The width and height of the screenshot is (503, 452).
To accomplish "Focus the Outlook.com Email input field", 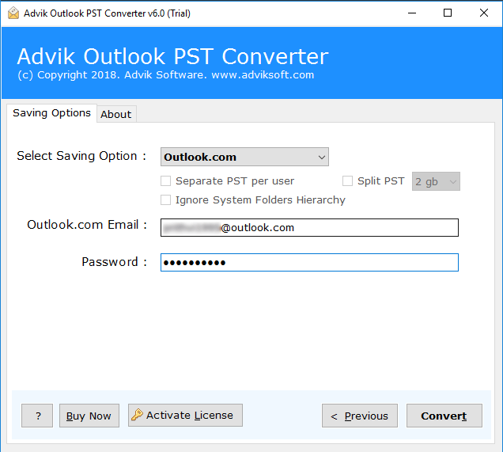I will point(309,228).
